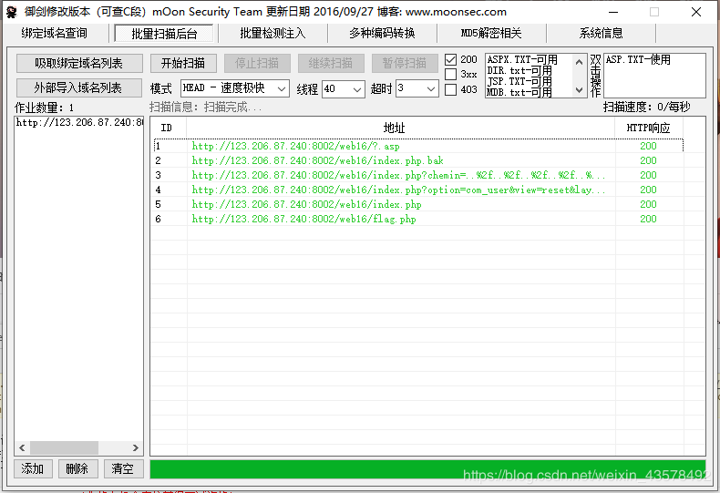Screen dimensions: 720x493
Task: Click the 添加 add button
Action: [33, 468]
